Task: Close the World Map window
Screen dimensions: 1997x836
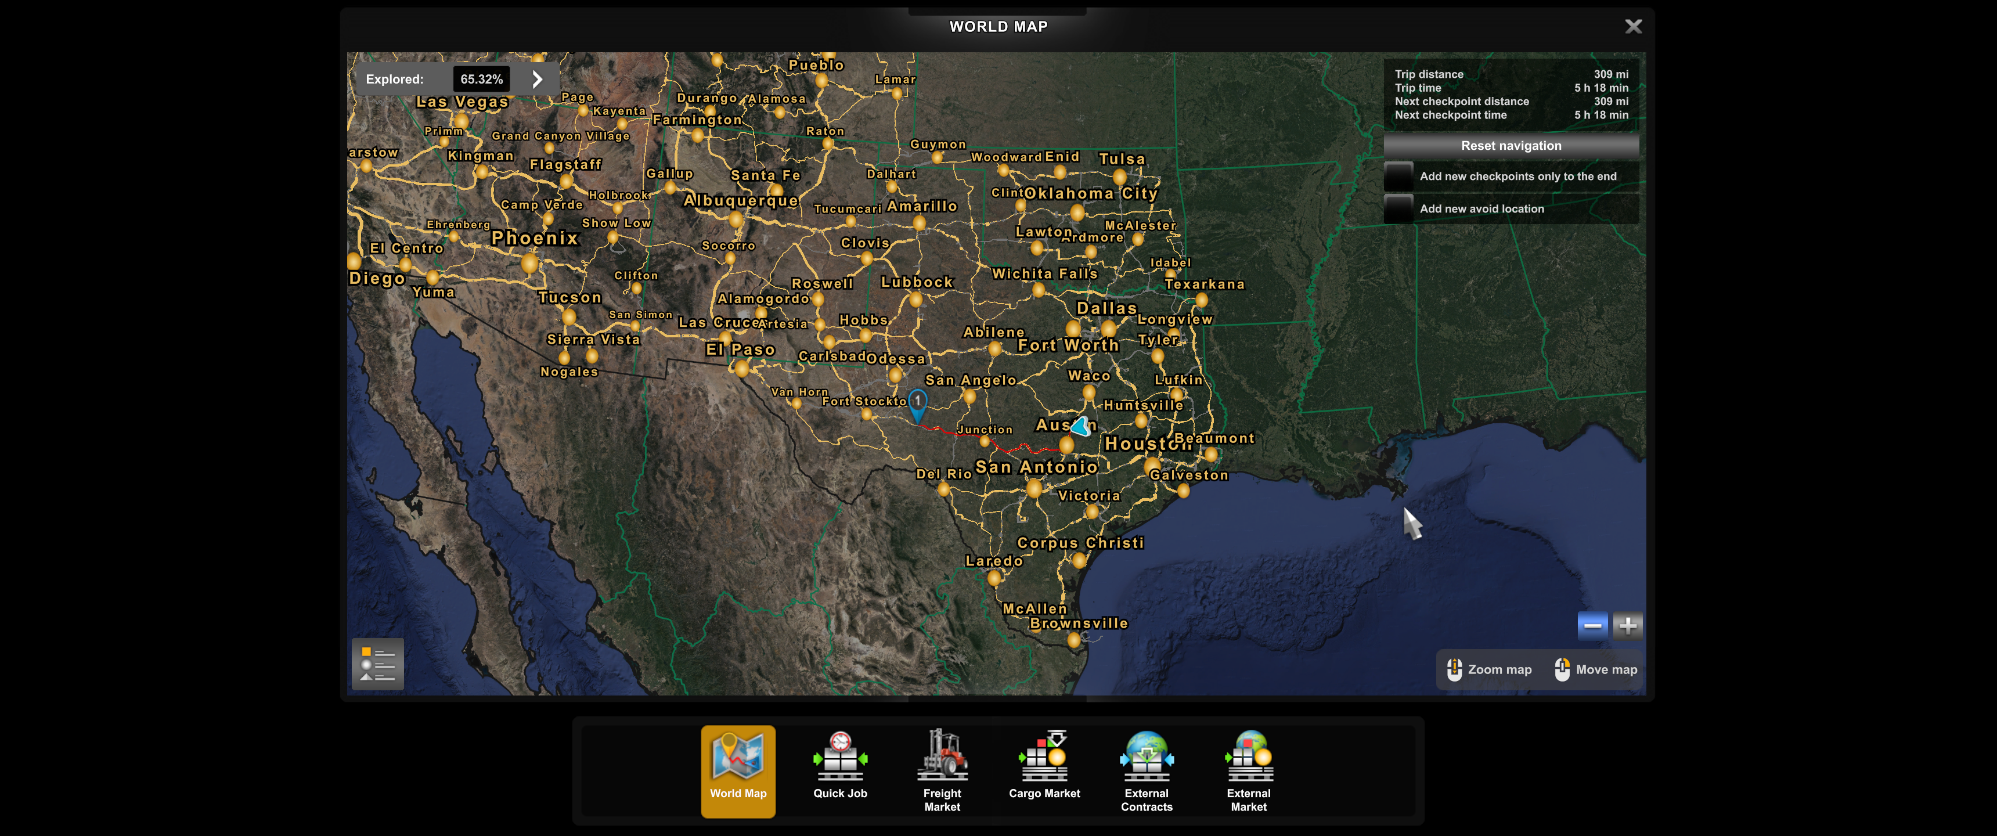Action: point(1632,26)
